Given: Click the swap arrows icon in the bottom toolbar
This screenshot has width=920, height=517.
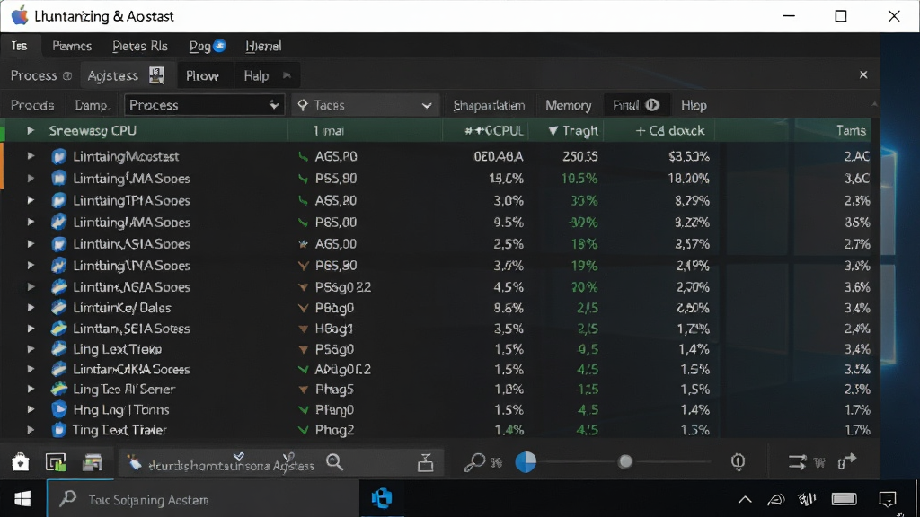Looking at the screenshot, I should tap(798, 462).
